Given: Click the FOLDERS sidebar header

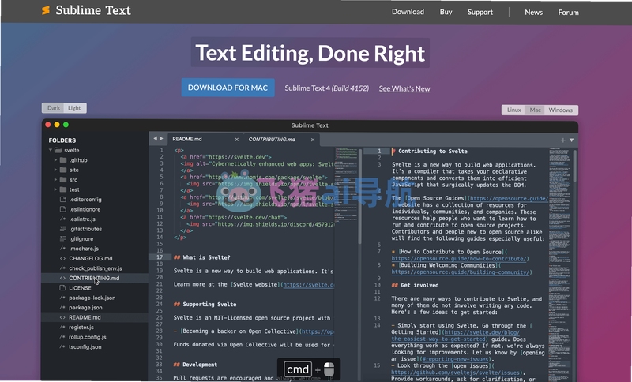Looking at the screenshot, I should 62,140.
